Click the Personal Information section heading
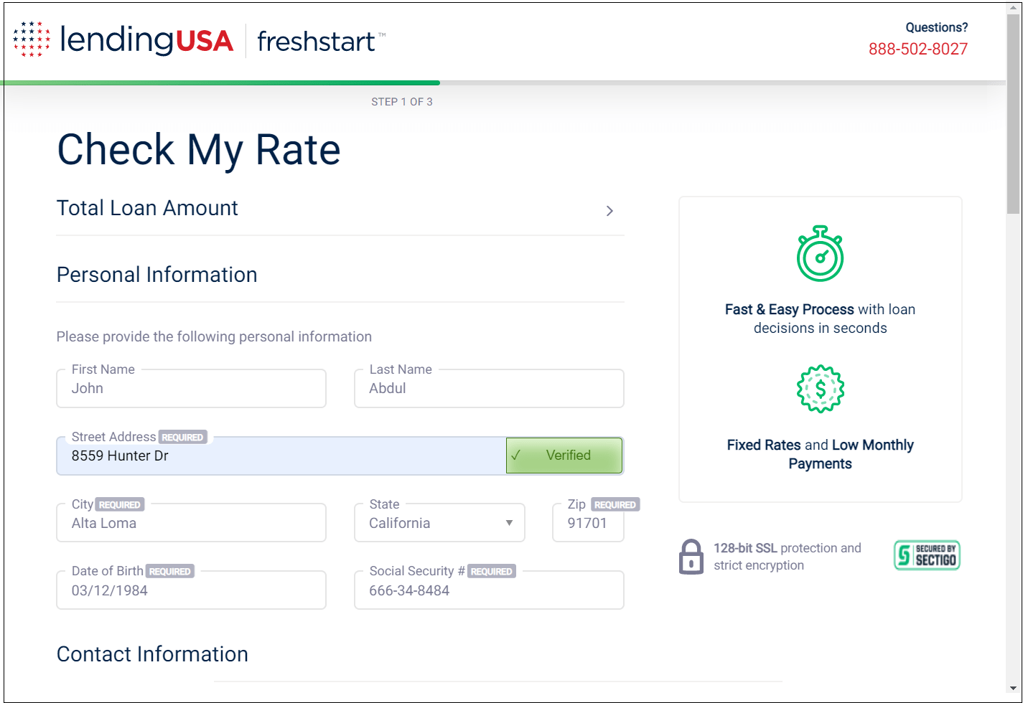This screenshot has width=1023, height=703. click(157, 275)
